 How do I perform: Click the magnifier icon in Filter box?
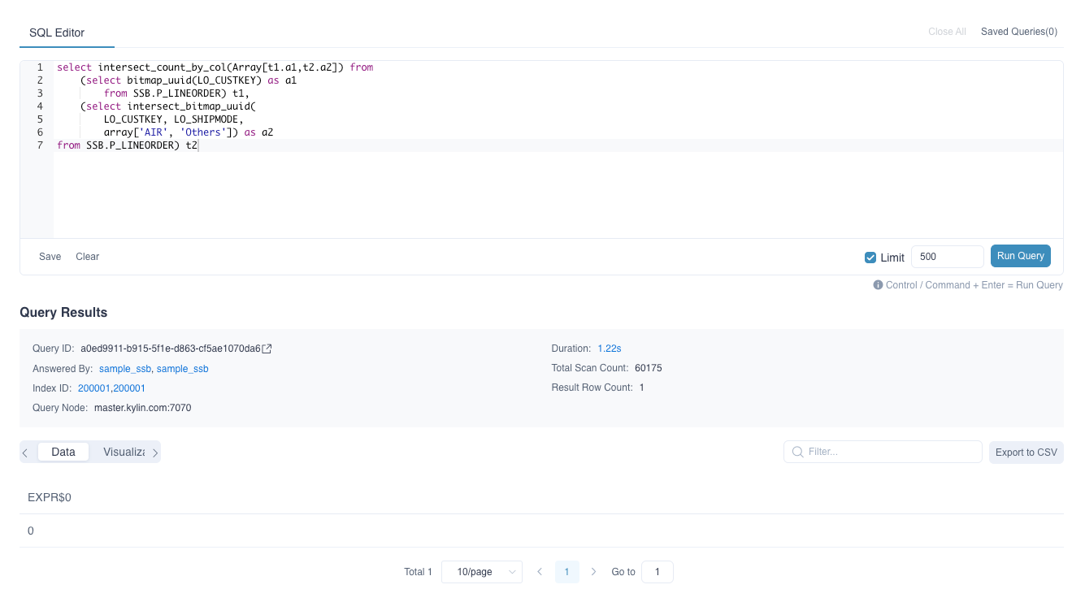[797, 452]
